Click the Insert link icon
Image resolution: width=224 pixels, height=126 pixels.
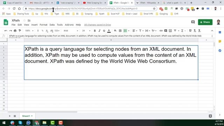click(161, 31)
